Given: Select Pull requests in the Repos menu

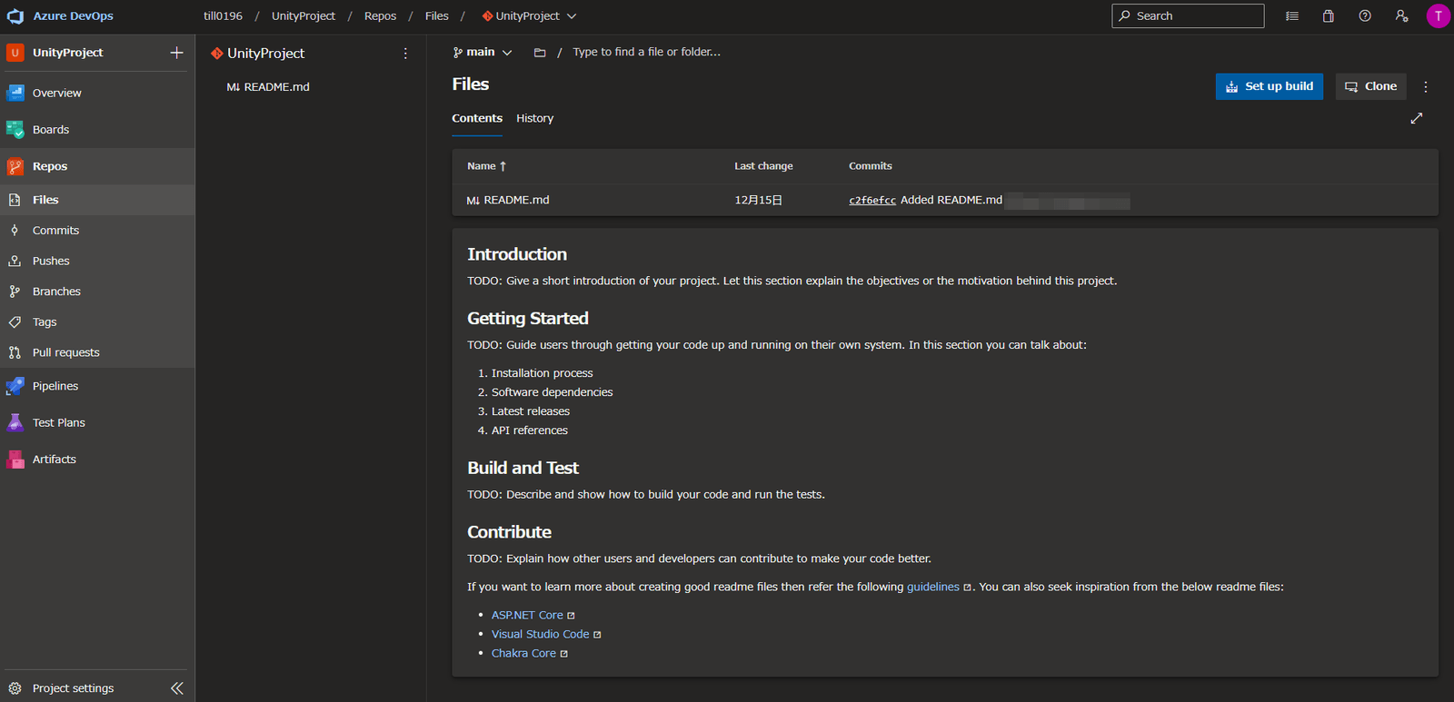Looking at the screenshot, I should pos(65,352).
